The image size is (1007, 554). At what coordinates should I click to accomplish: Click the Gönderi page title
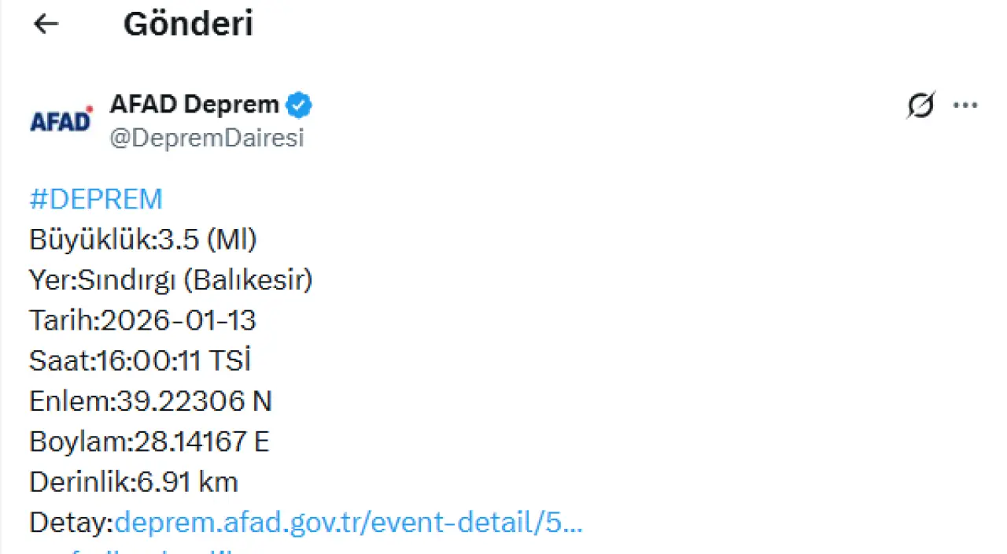[188, 24]
